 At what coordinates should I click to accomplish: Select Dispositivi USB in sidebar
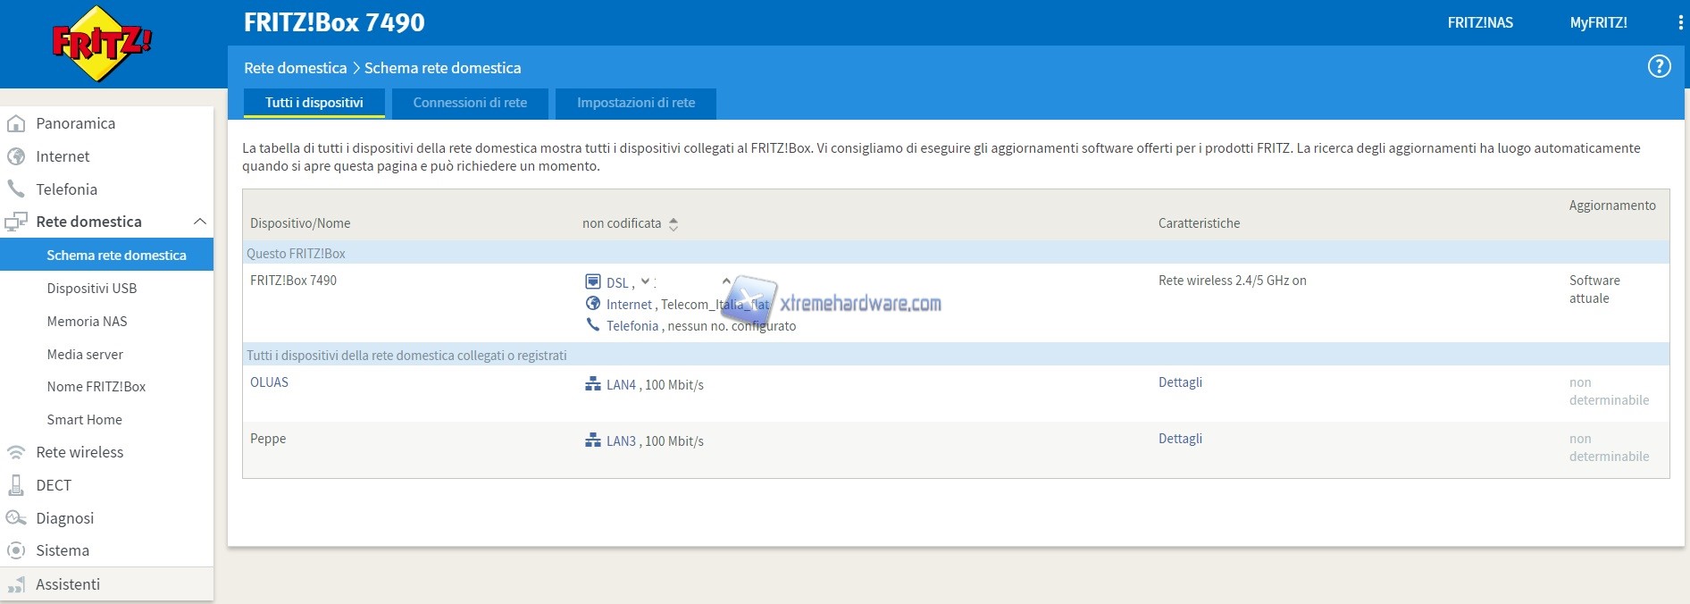(92, 289)
